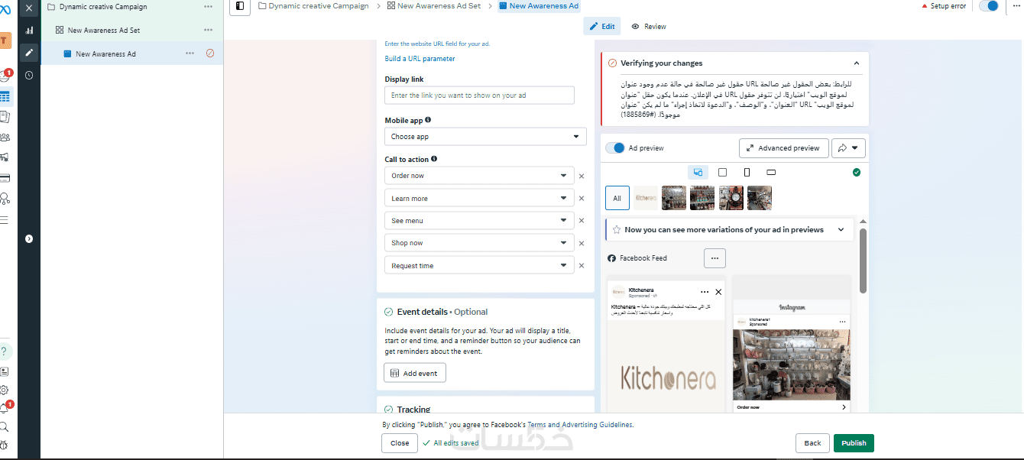Image resolution: width=1024 pixels, height=460 pixels.
Task: Click the Publish button
Action: (x=854, y=443)
